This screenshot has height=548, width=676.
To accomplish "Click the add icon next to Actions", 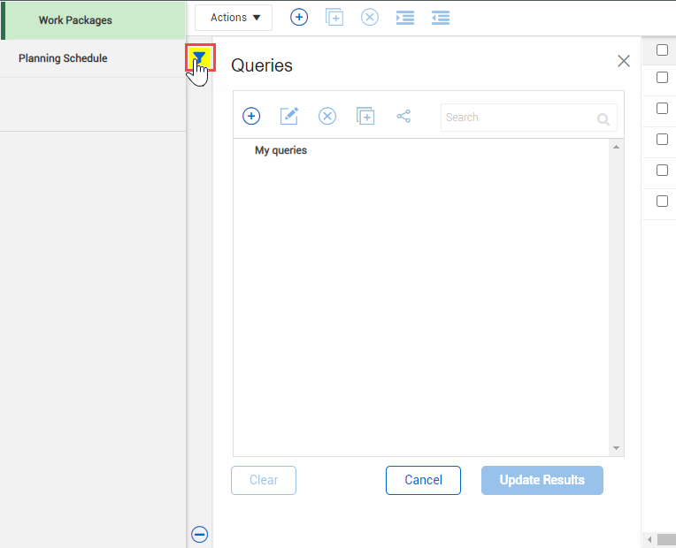I will tap(299, 18).
